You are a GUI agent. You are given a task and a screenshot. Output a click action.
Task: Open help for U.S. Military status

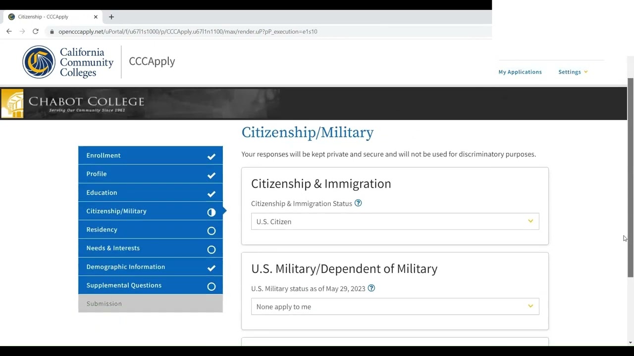371,288
